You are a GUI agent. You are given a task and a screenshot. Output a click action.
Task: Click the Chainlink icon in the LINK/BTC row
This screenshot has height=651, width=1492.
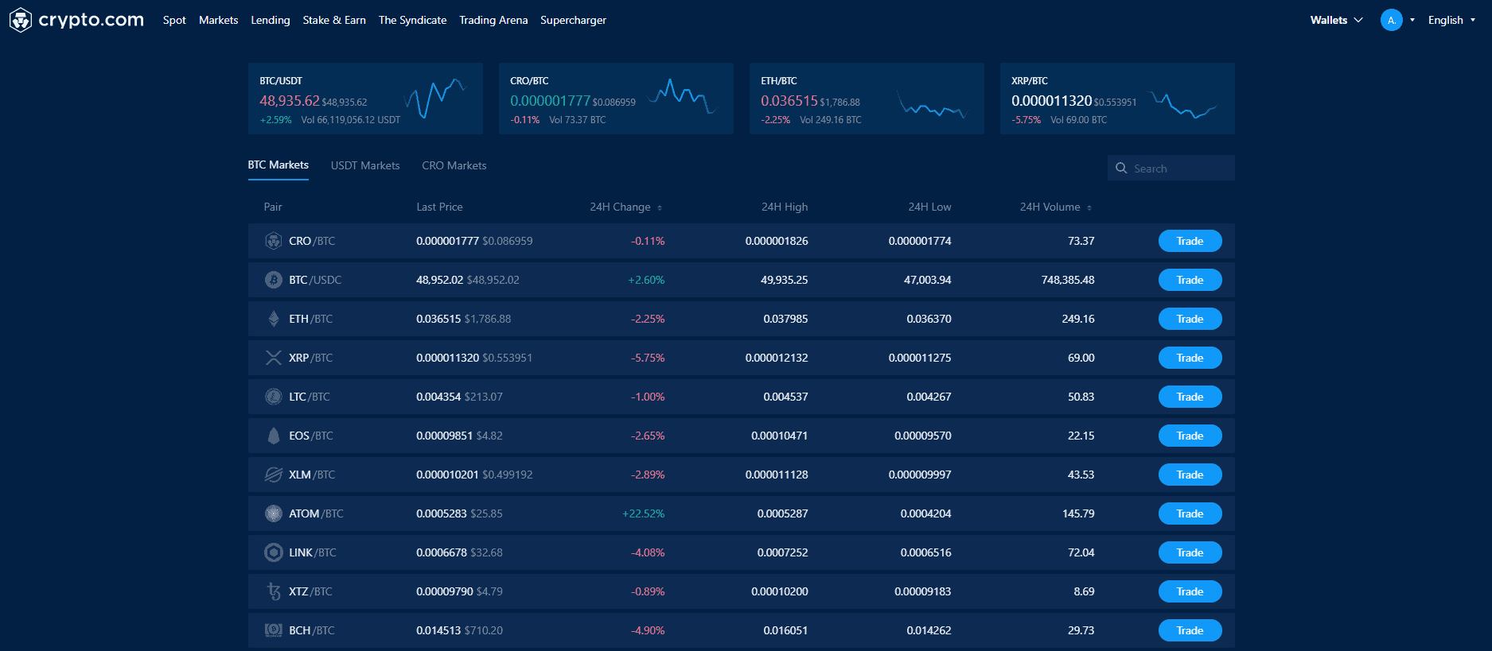[x=274, y=552]
